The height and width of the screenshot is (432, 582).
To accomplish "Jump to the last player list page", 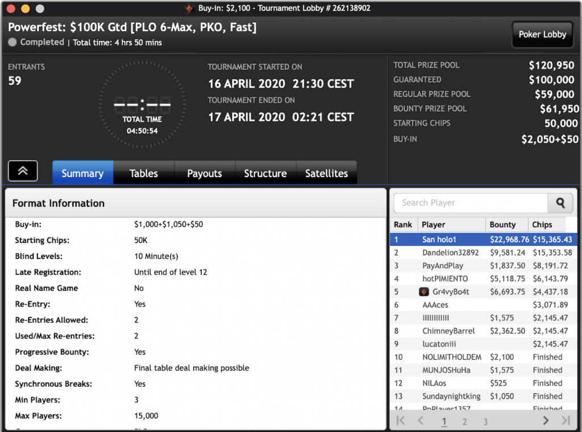I will (566, 421).
